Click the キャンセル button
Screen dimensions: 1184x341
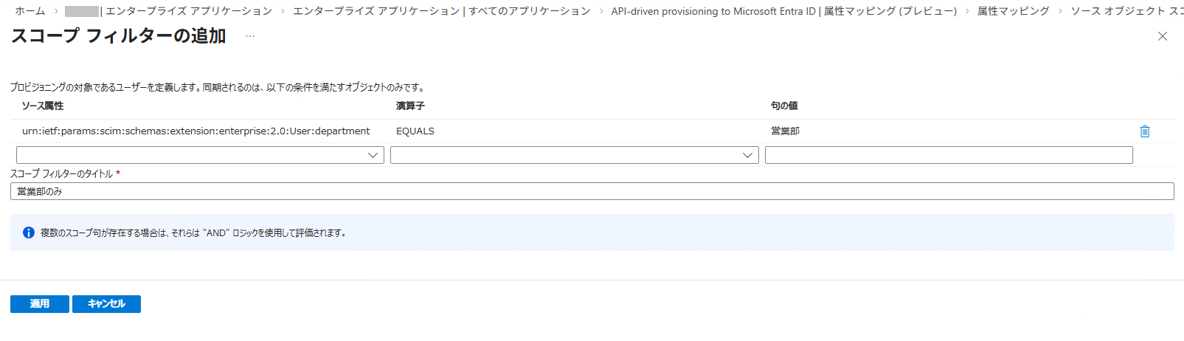(x=106, y=304)
